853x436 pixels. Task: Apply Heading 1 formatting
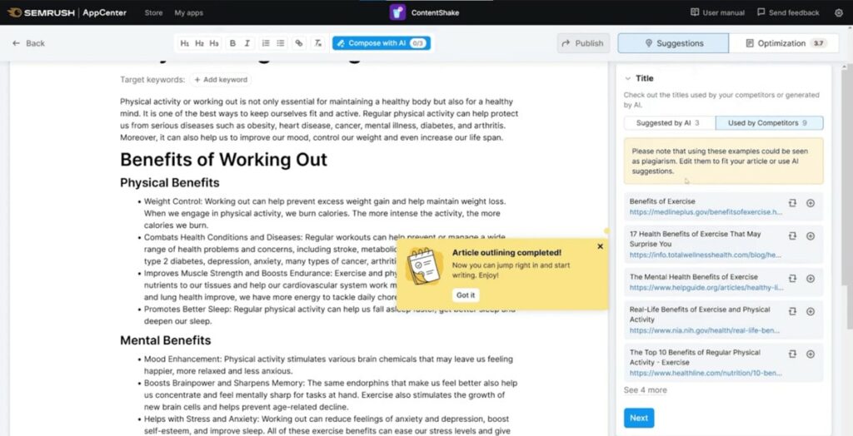coord(185,43)
